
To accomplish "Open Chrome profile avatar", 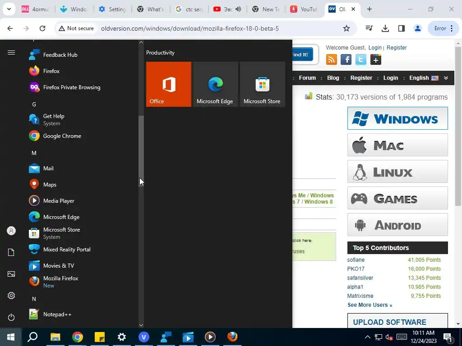I will pos(417,28).
